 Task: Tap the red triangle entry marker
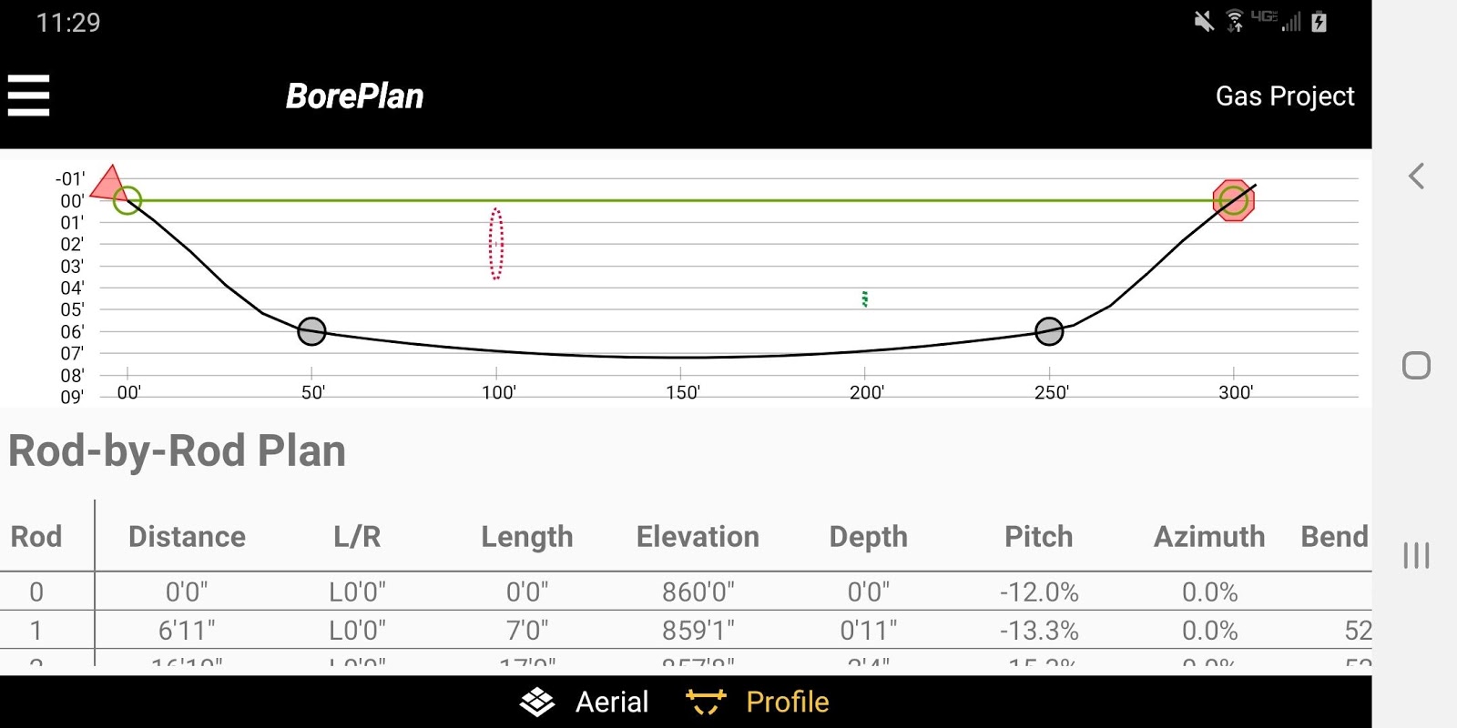click(x=109, y=183)
